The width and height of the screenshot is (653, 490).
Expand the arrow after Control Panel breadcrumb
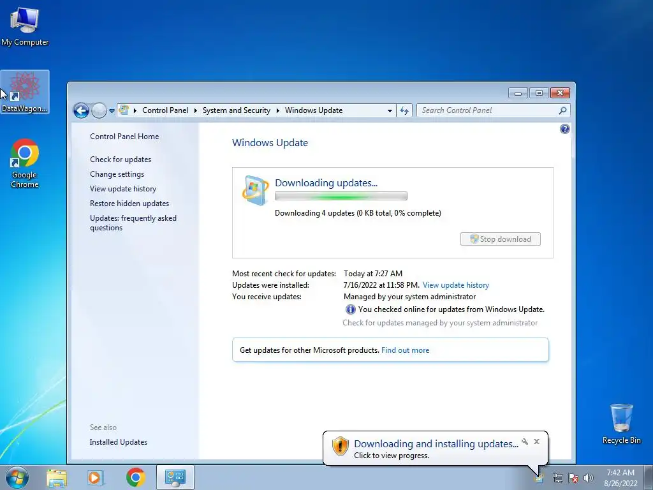pos(195,110)
